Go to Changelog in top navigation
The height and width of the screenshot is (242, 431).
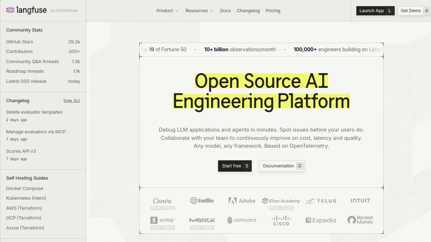point(248,11)
